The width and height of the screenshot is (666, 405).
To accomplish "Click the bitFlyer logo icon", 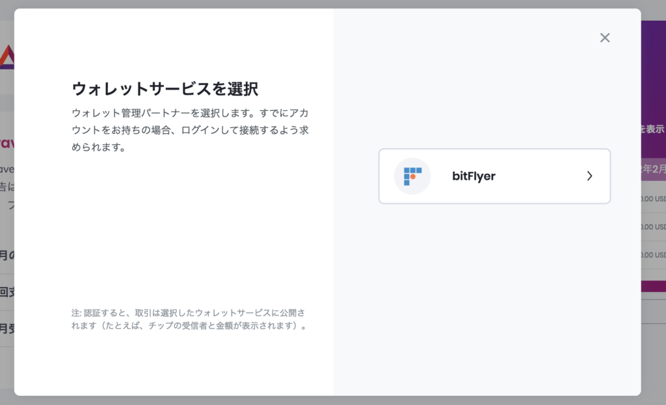I will coord(412,177).
